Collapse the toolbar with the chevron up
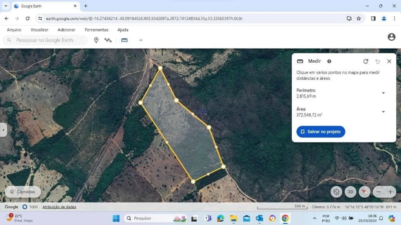Viewport: 401px width, 225px height. click(141, 40)
